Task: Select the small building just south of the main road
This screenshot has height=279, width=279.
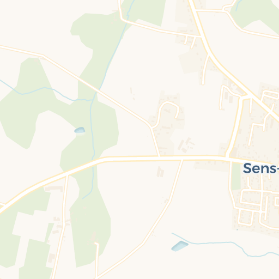Action: pos(160,172)
